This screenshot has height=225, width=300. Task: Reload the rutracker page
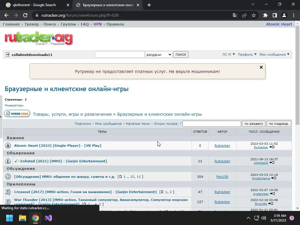(x=25, y=15)
